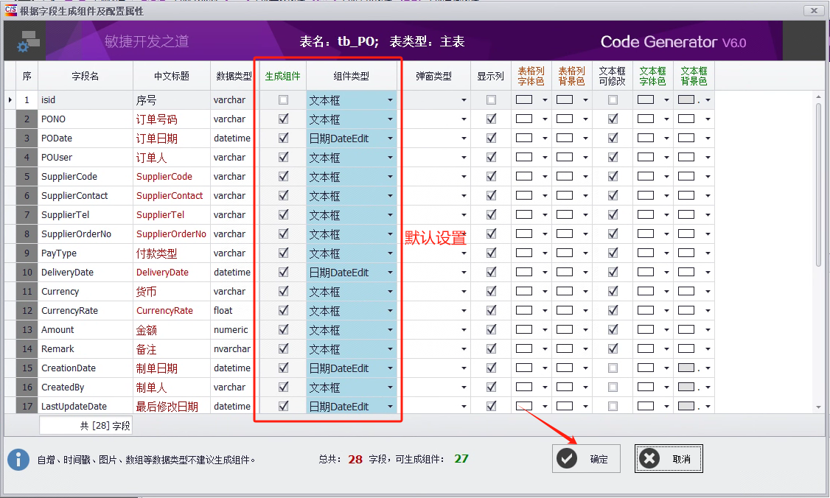The height and width of the screenshot is (498, 830).
Task: Close the dialog window
Action: 814,10
